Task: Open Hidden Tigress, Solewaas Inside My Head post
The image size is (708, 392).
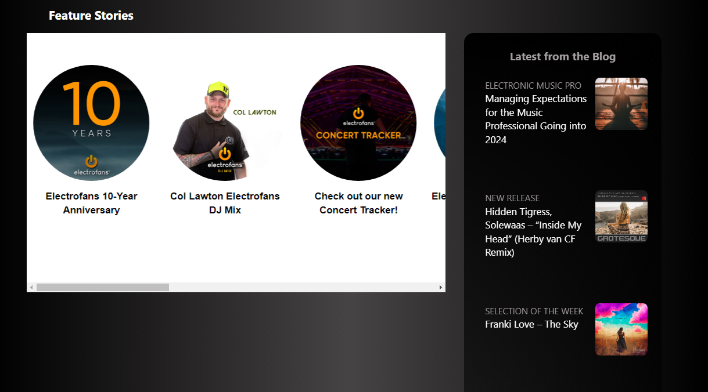Action: [533, 232]
